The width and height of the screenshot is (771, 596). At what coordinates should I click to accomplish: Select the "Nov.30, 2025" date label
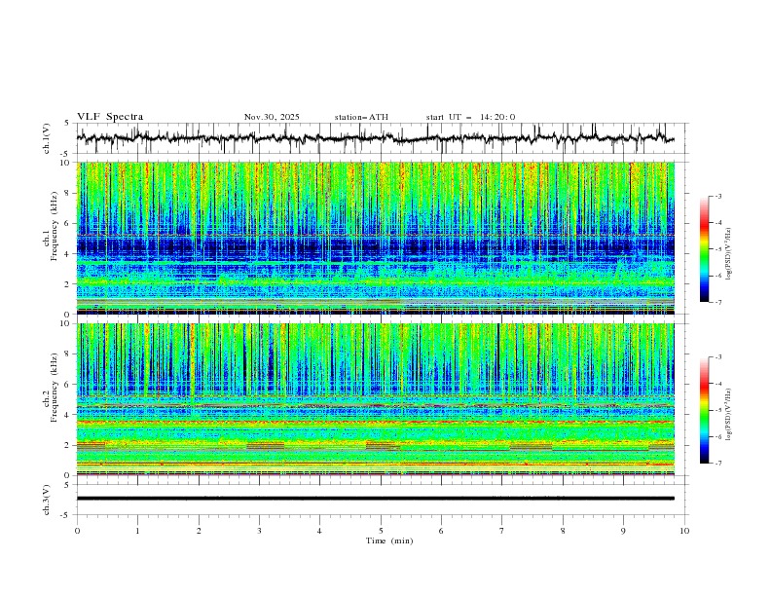click(x=272, y=117)
